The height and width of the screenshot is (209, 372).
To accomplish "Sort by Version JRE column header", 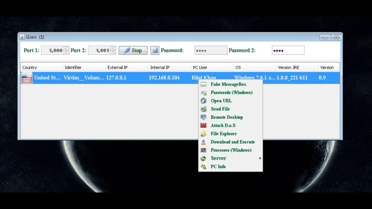I will point(297,67).
